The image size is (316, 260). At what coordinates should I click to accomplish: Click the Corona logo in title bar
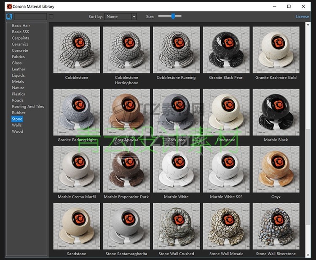tap(9, 6)
